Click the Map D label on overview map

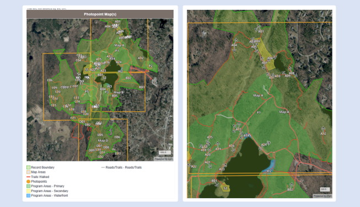click(x=103, y=141)
